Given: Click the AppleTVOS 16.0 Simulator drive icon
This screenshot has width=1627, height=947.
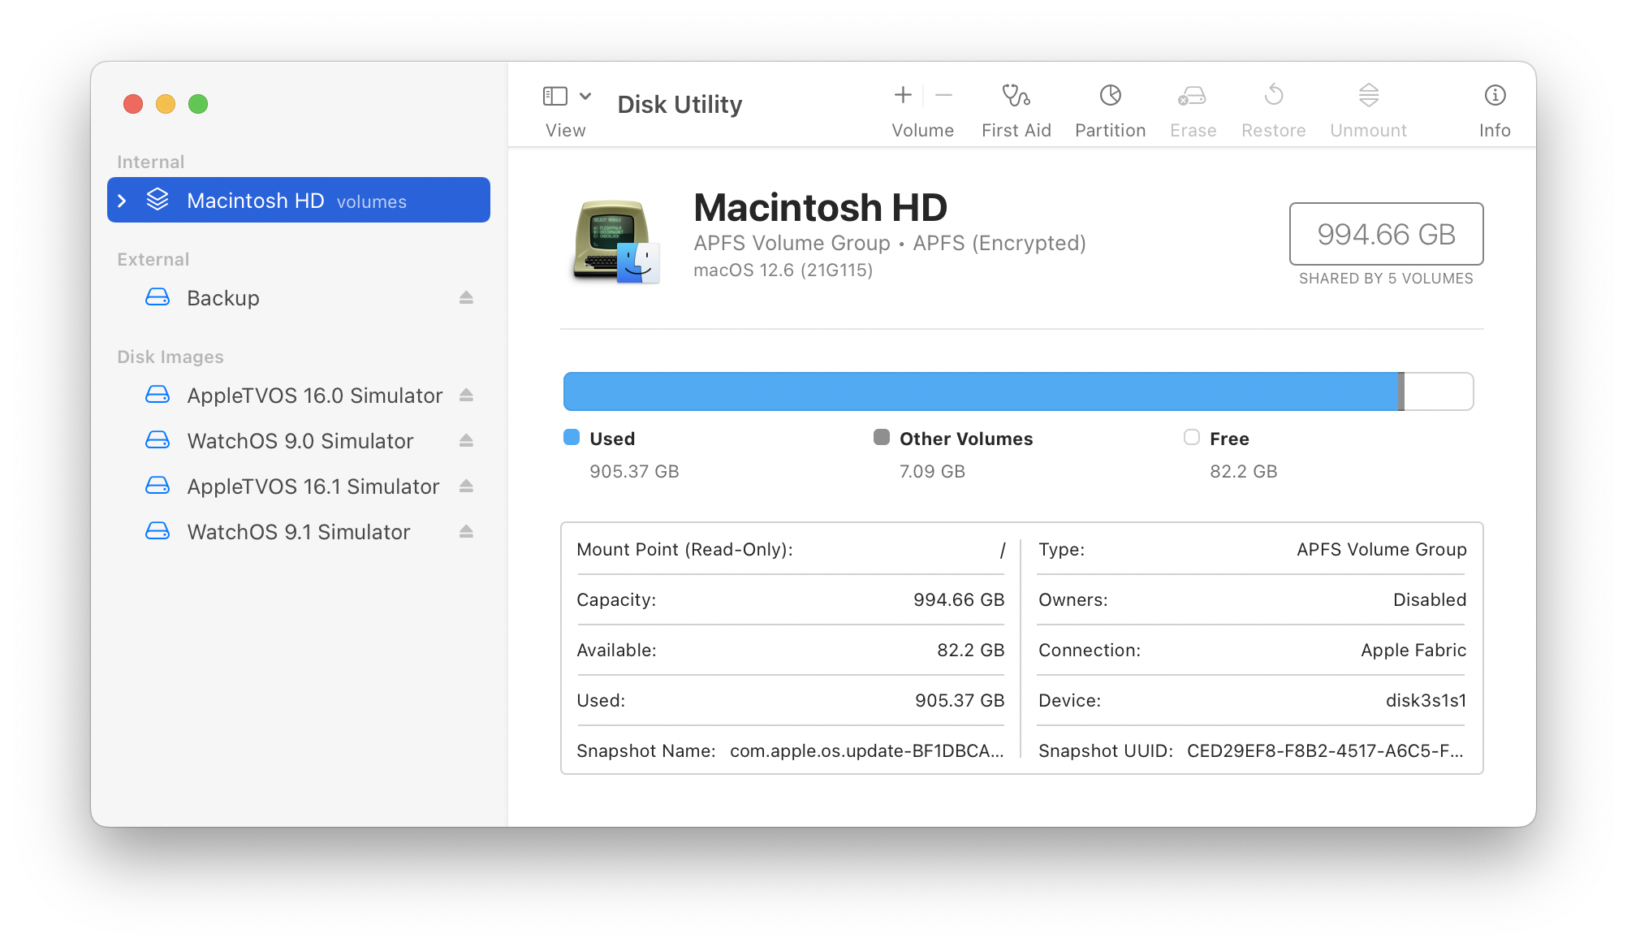Looking at the screenshot, I should click(x=158, y=395).
